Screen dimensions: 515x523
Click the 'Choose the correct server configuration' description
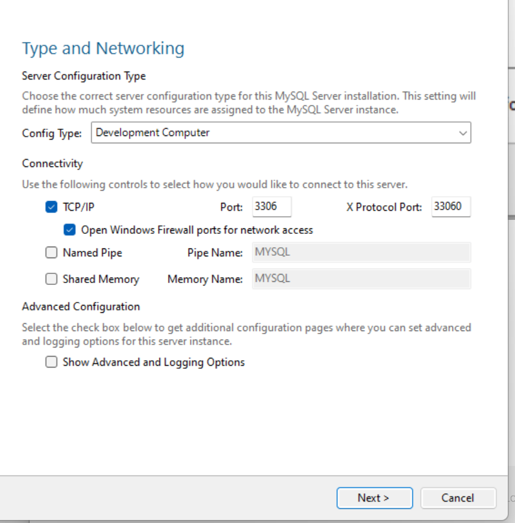249,103
